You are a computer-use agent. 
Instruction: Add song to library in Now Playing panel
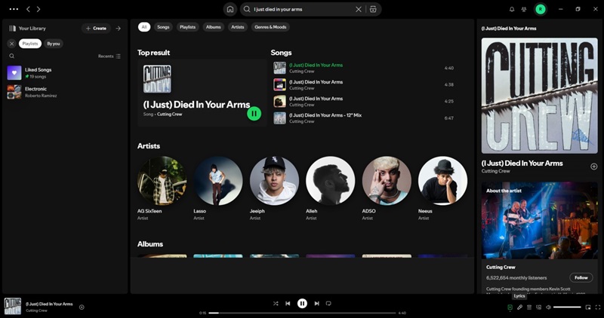(593, 167)
